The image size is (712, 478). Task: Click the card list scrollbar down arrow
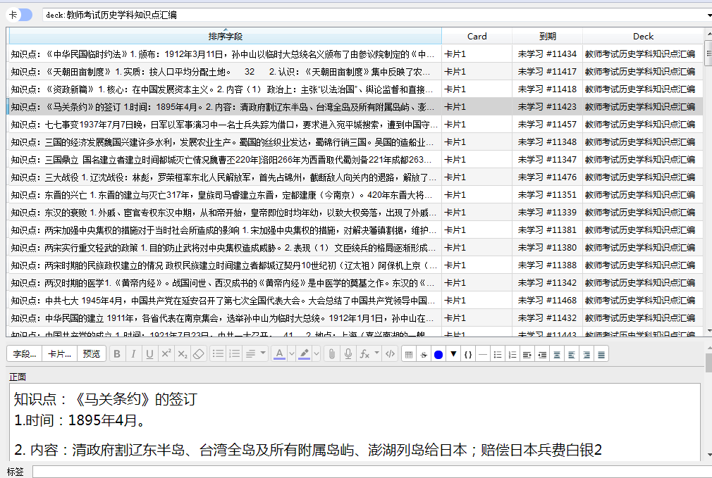click(x=708, y=332)
